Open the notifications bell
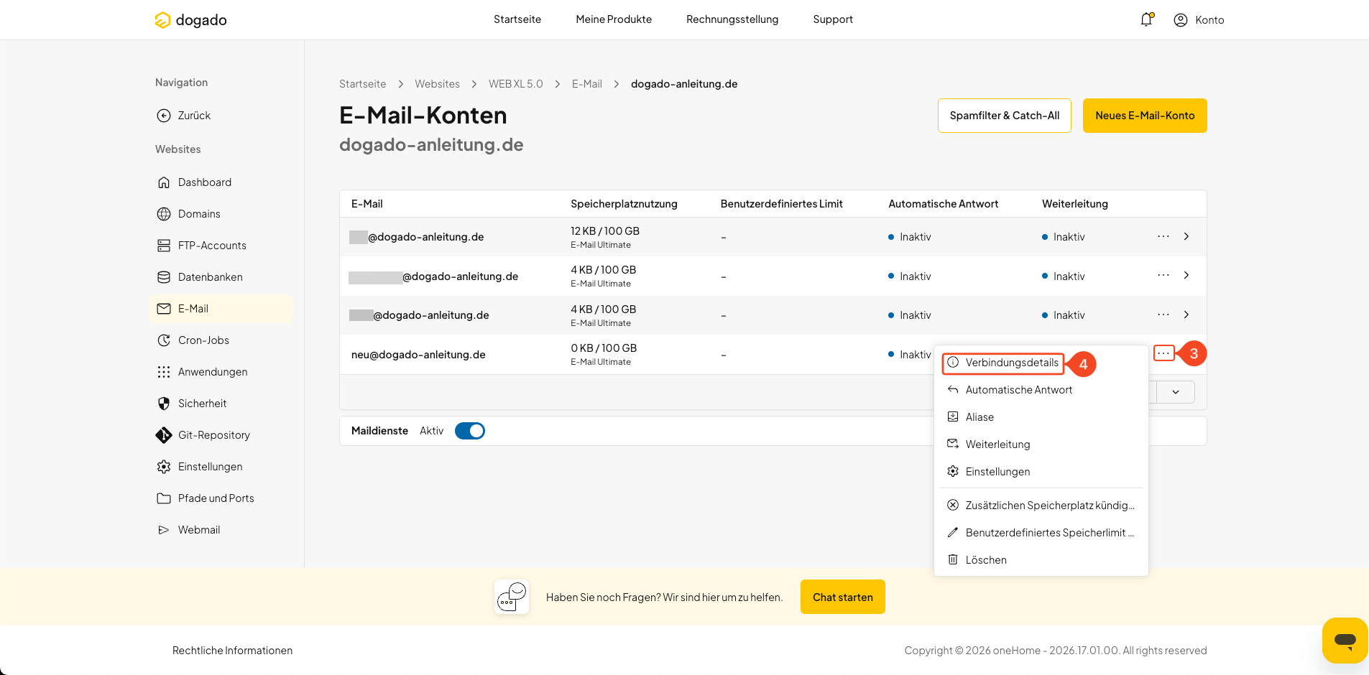The width and height of the screenshot is (1369, 675). [1146, 19]
